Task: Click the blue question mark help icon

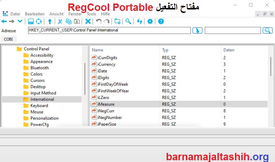Action: pyautogui.click(x=161, y=22)
